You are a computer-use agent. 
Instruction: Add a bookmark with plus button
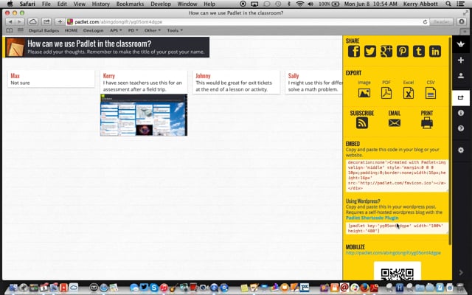tap(60, 21)
